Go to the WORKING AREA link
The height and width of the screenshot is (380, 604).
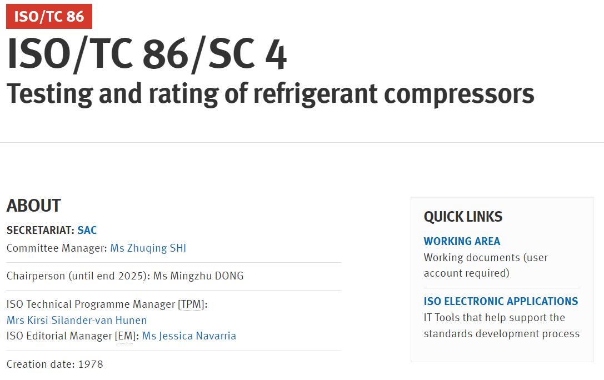point(462,241)
